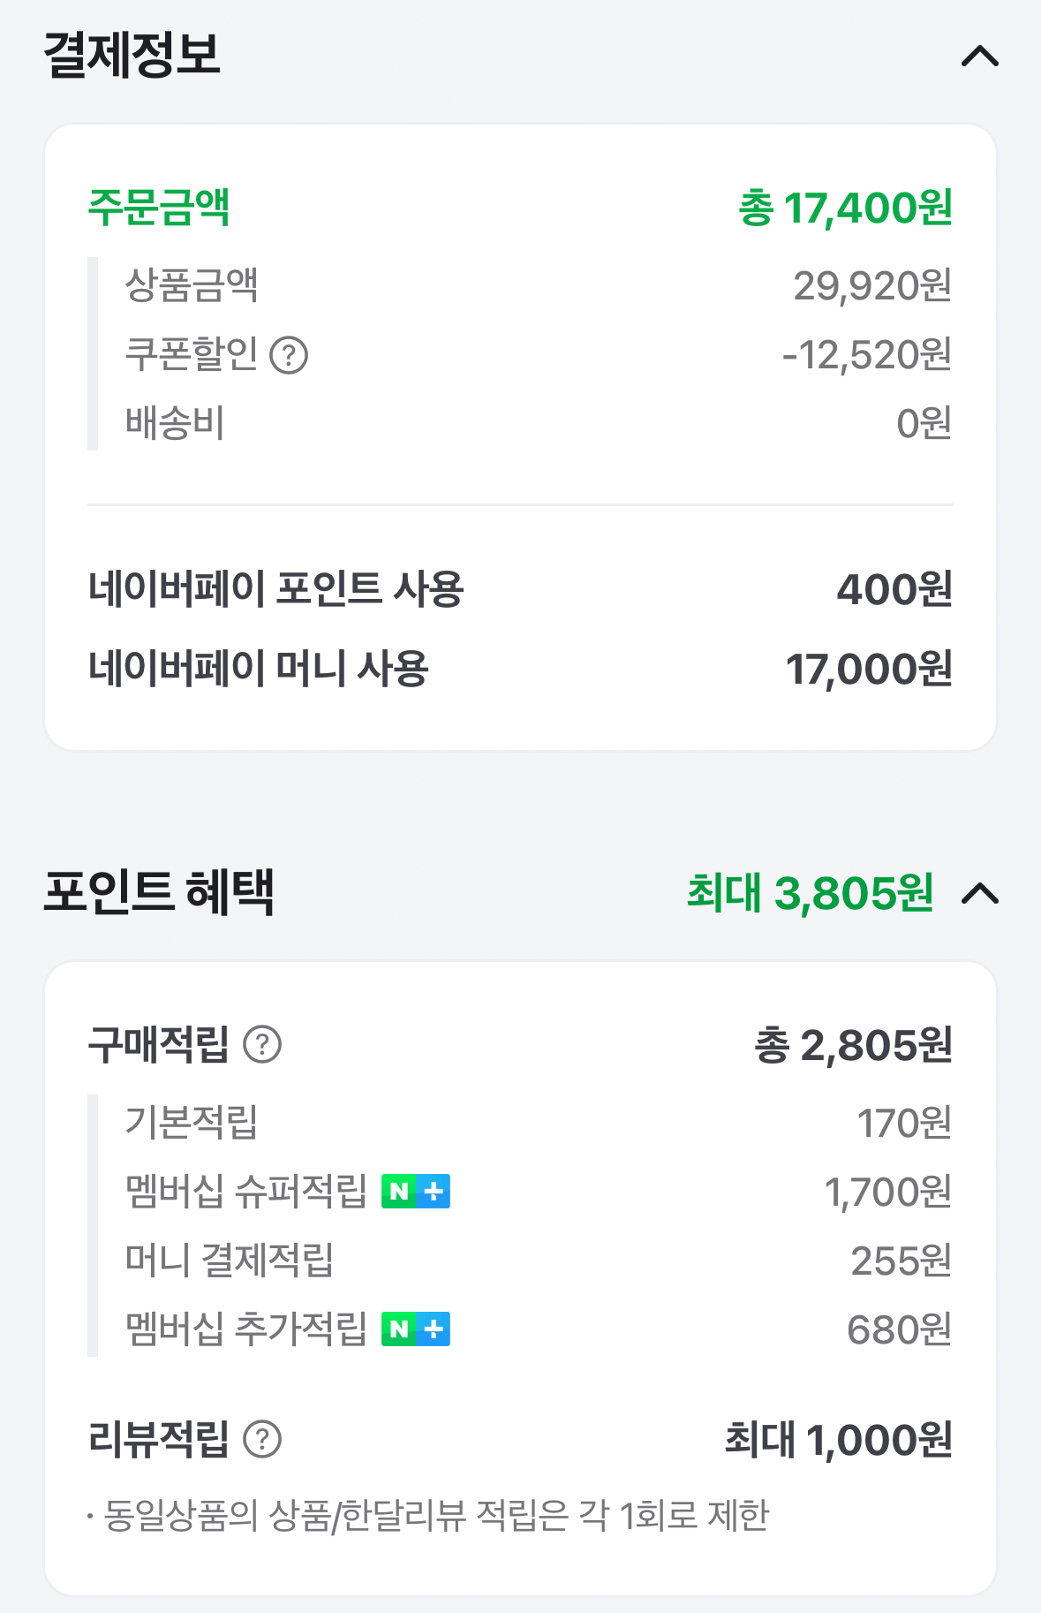This screenshot has height=1613, width=1041.
Task: Collapse the 포인트 혜택 section chevron
Action: 979,894
